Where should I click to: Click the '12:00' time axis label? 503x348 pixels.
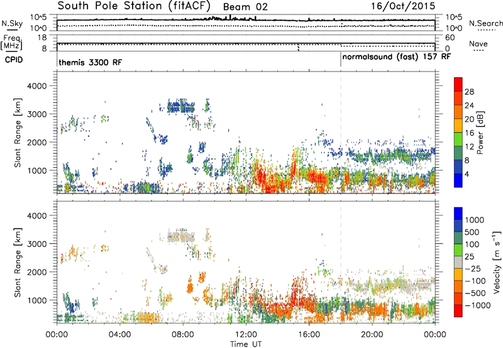coord(246,335)
